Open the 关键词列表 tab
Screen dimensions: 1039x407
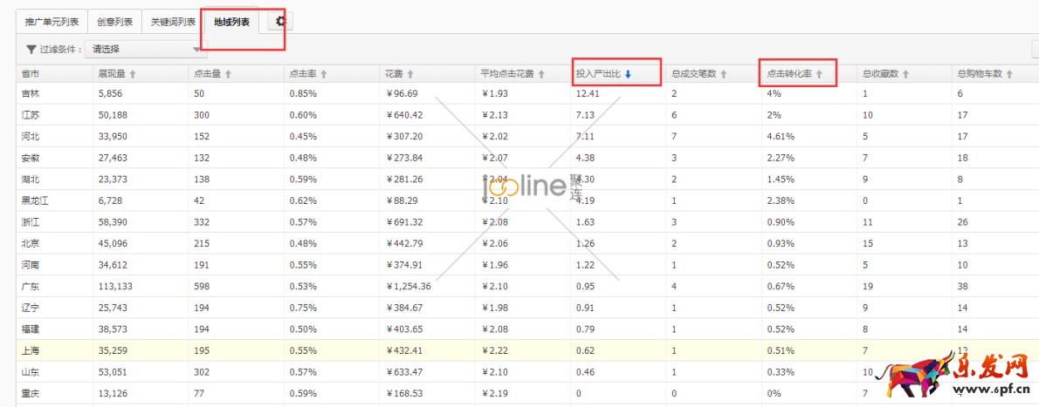pyautogui.click(x=173, y=22)
